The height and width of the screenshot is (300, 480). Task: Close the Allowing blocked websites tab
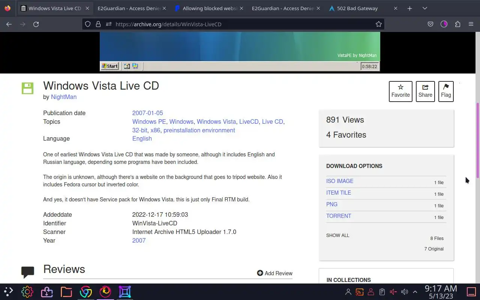click(241, 8)
